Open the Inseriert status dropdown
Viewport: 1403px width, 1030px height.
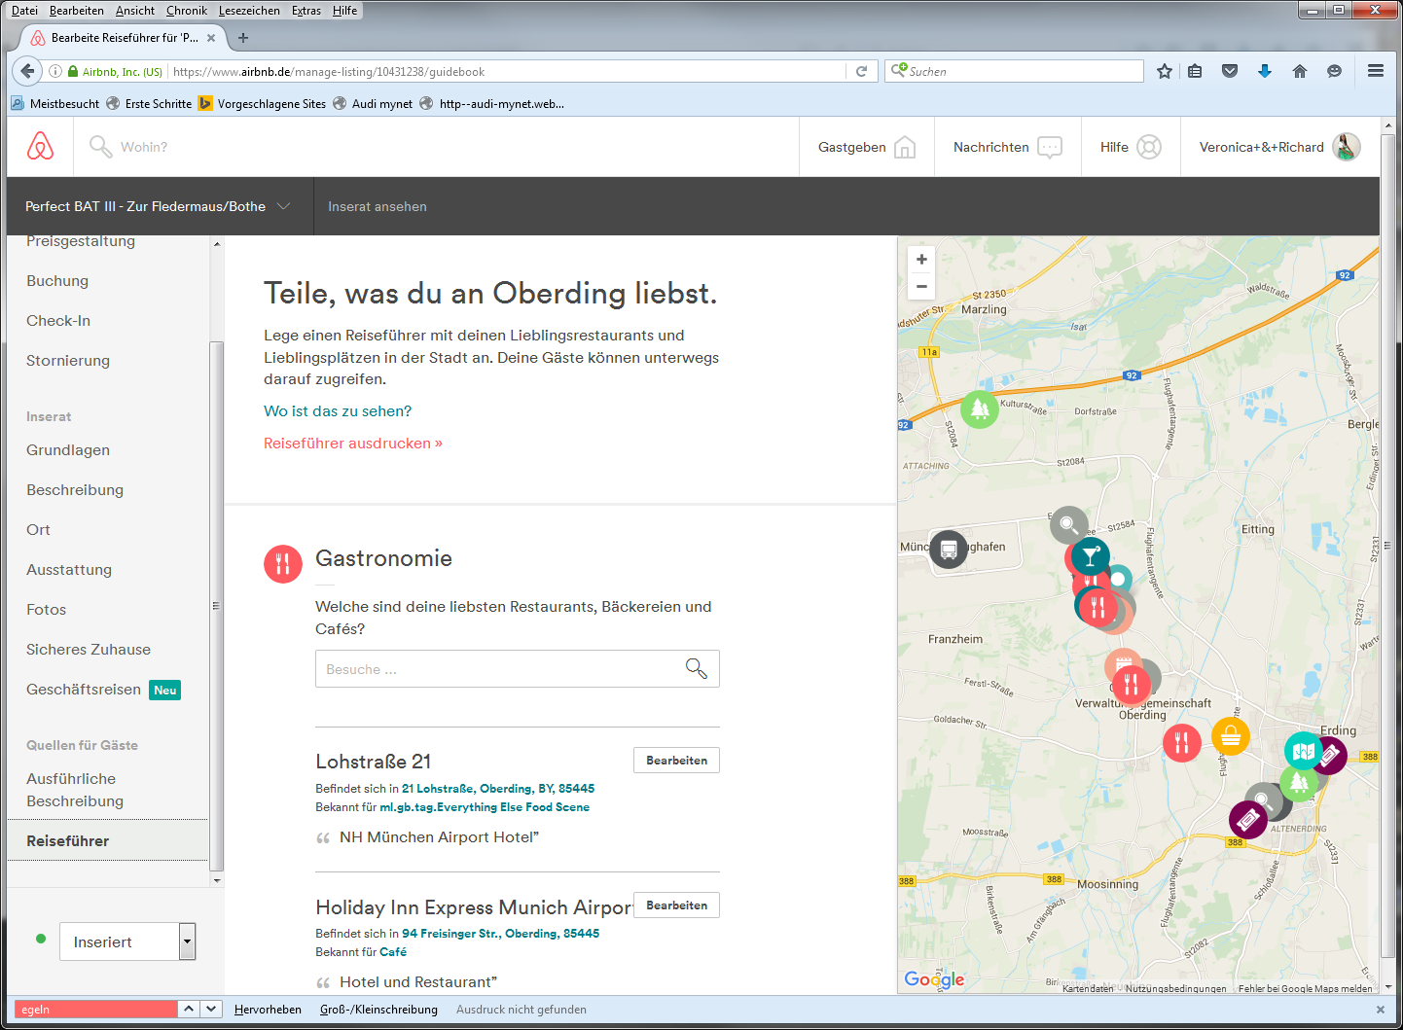coord(127,941)
